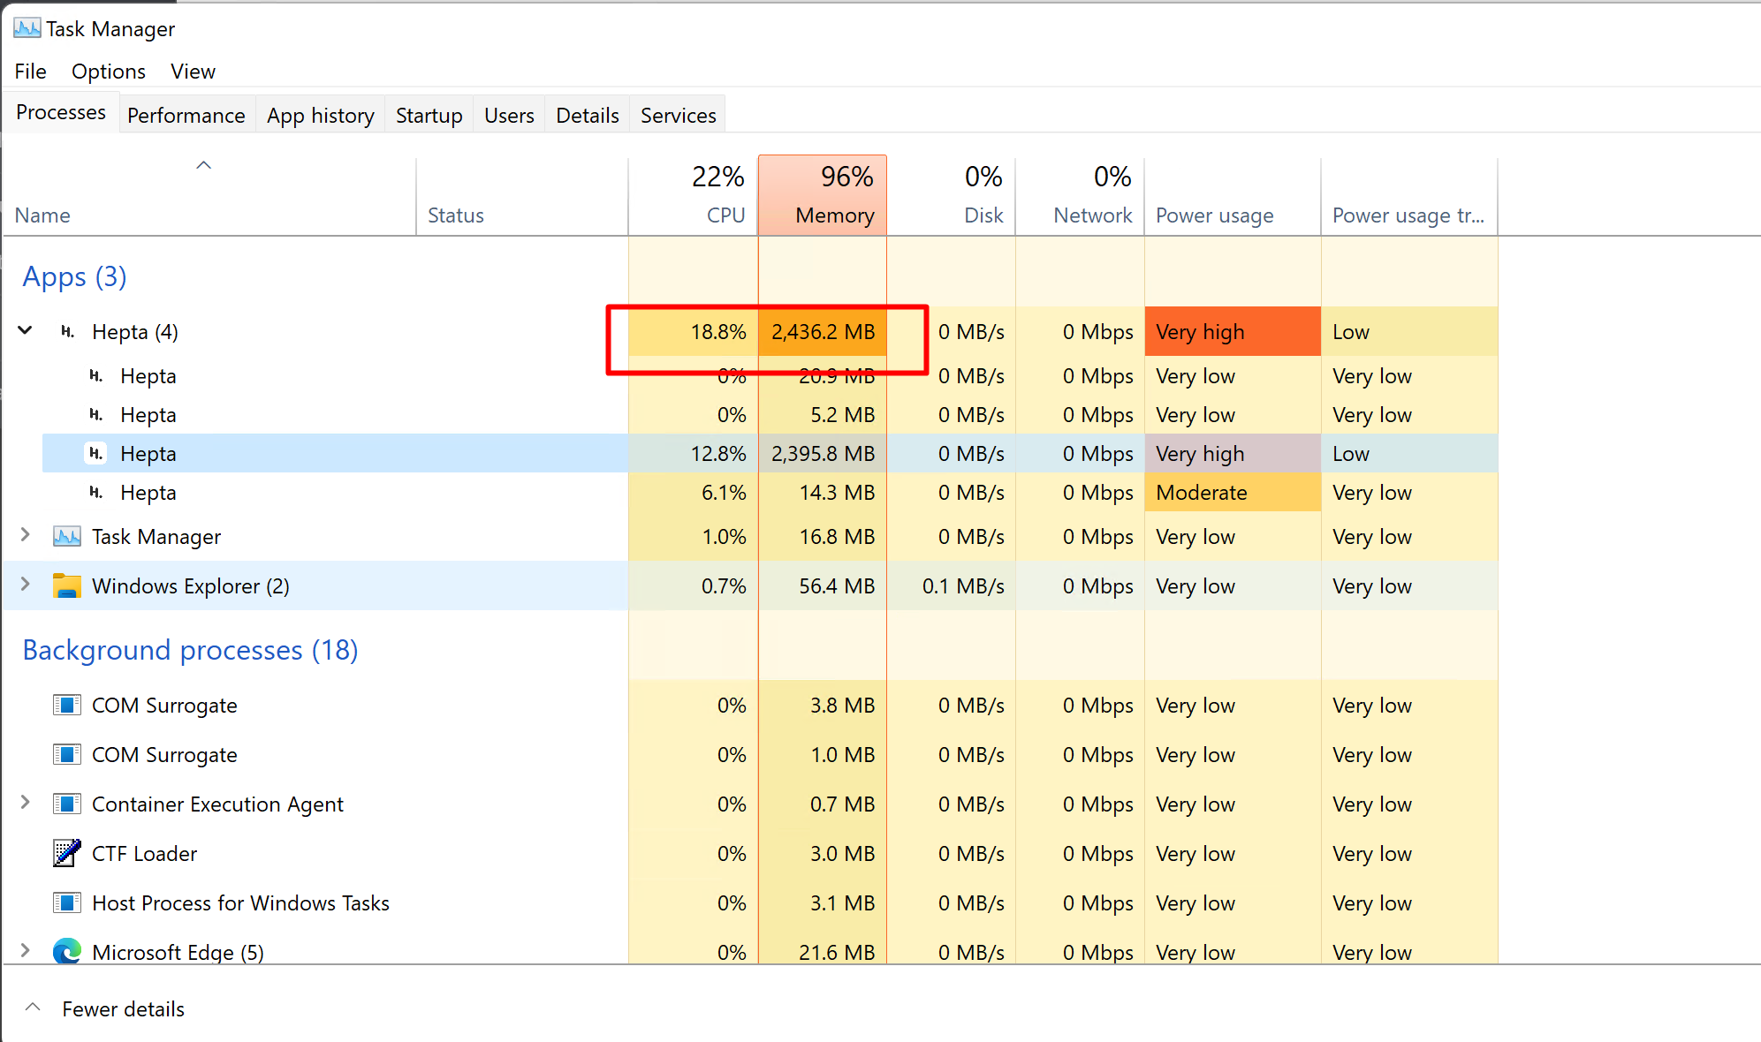Switch to the Startup tab
The image size is (1761, 1042).
coord(429,116)
